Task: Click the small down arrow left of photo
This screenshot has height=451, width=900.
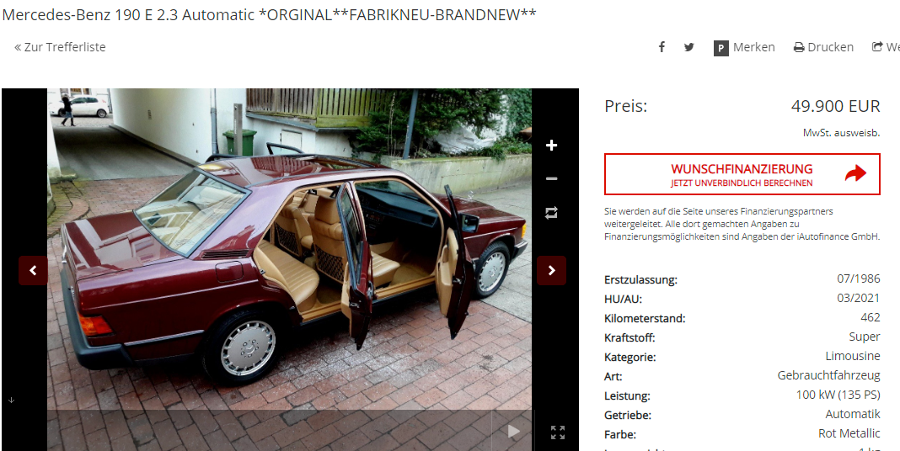Action: point(11,400)
